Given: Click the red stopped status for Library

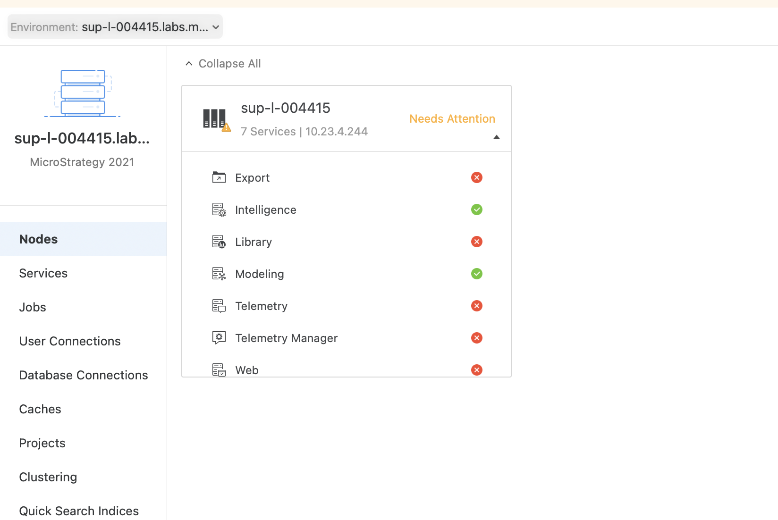Looking at the screenshot, I should [x=476, y=242].
